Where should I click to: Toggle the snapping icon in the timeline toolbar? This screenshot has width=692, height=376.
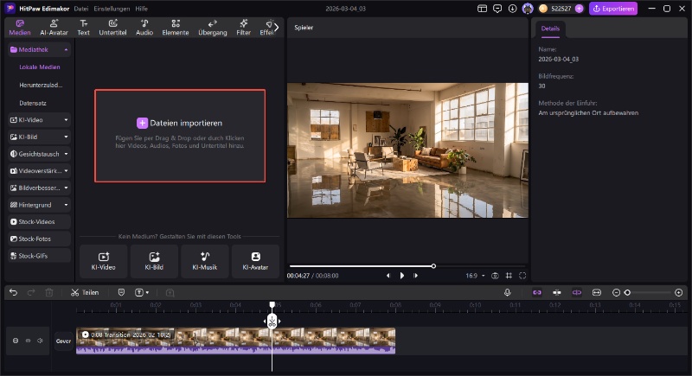pos(557,292)
